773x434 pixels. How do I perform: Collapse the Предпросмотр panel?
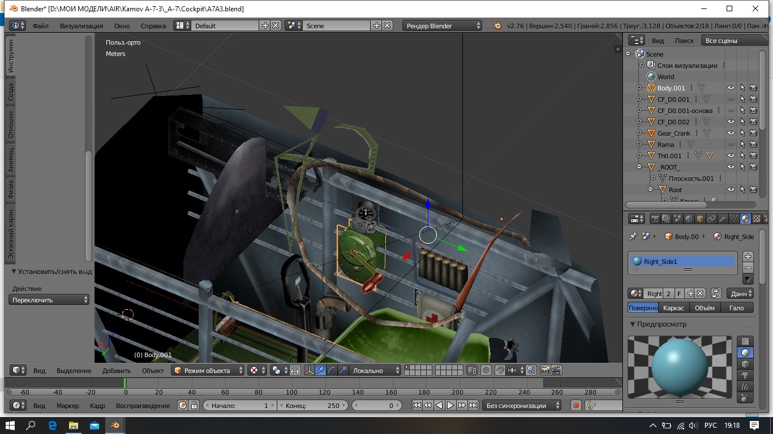click(662, 324)
